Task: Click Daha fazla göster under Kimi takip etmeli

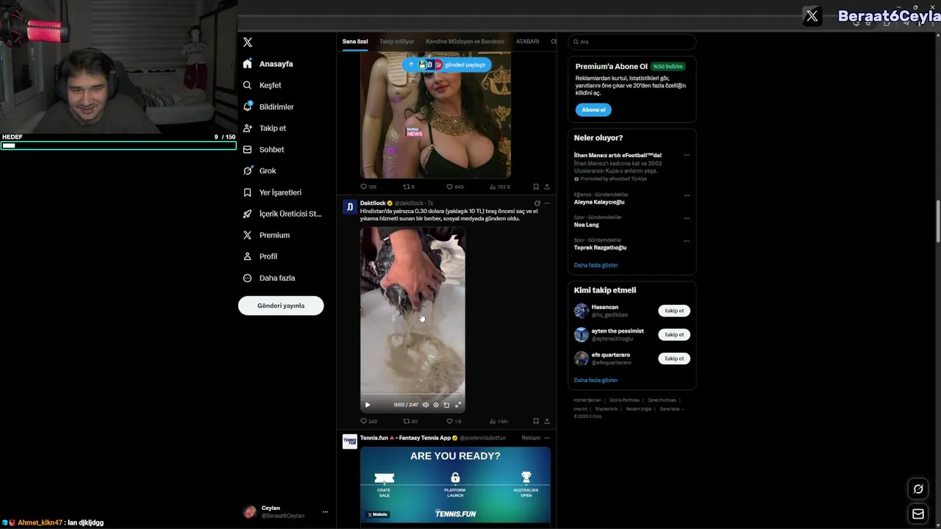Action: pyautogui.click(x=596, y=381)
